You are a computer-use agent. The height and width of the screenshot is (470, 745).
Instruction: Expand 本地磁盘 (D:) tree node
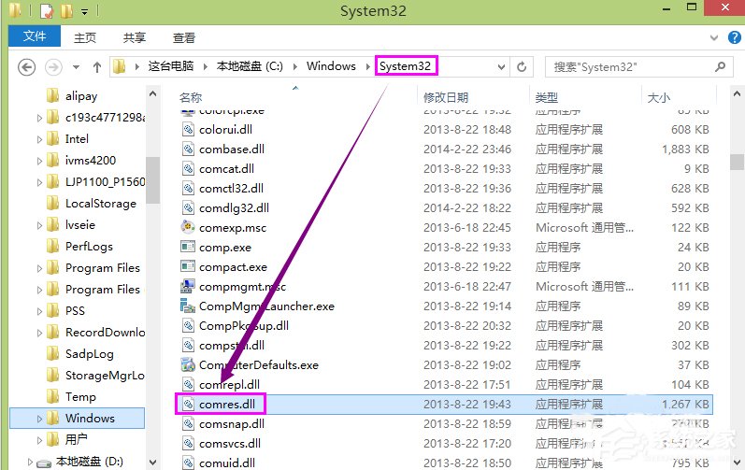click(31, 462)
